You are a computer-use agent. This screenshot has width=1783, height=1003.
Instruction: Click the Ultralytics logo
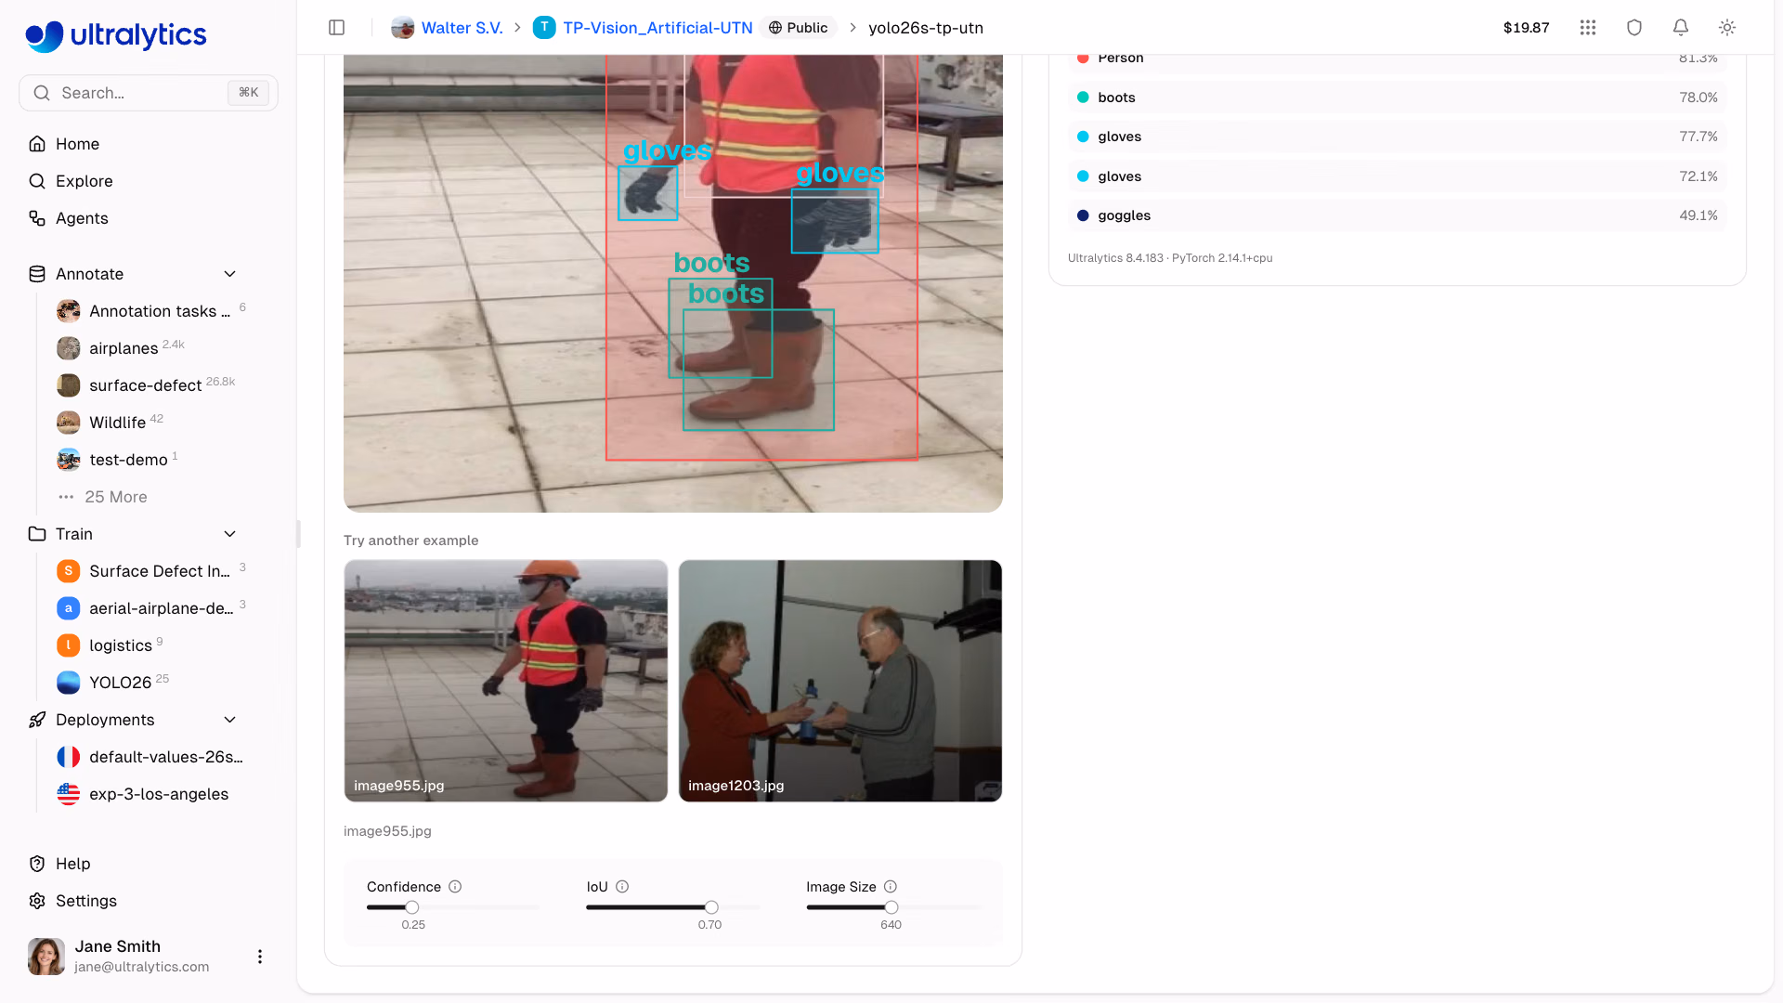116,35
